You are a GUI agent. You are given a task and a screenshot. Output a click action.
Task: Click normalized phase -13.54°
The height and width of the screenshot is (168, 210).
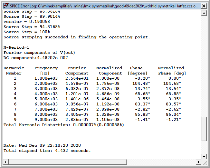click(x=172, y=89)
